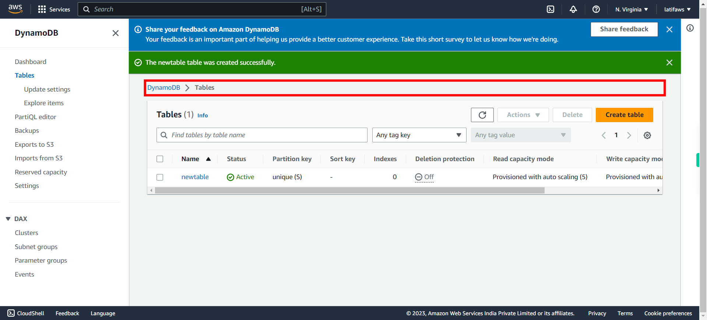The image size is (707, 320).
Task: Open DAX Clusters
Action: pyautogui.click(x=27, y=233)
